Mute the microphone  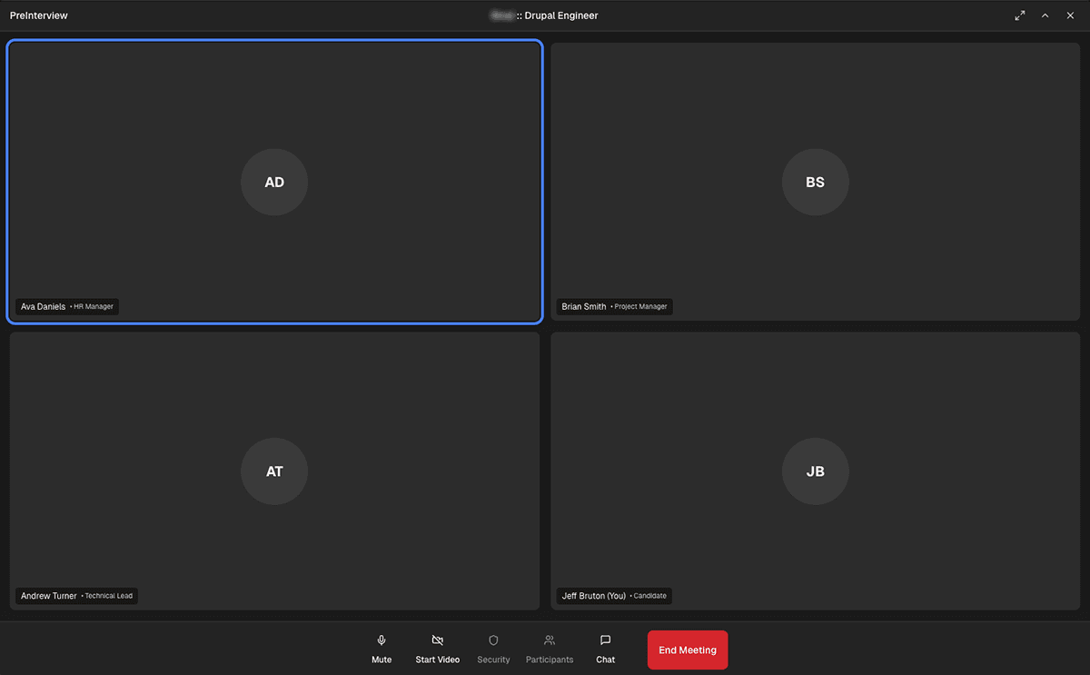(x=381, y=649)
